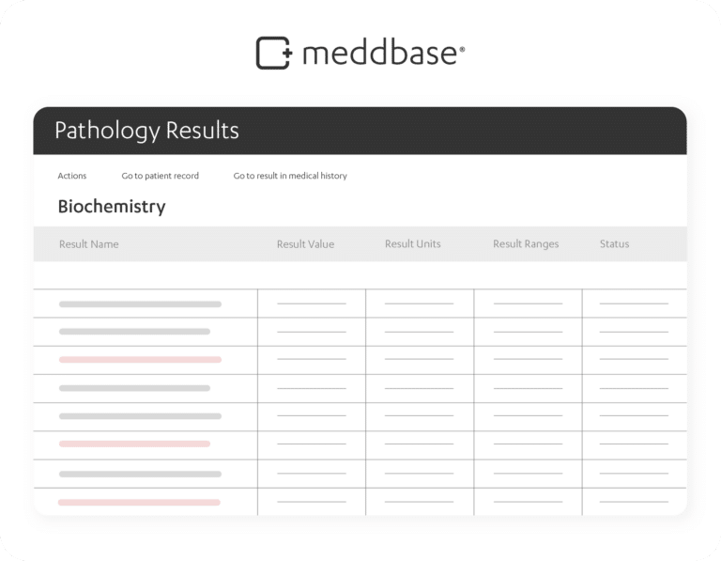Sort by Result Ranges column header

(526, 244)
